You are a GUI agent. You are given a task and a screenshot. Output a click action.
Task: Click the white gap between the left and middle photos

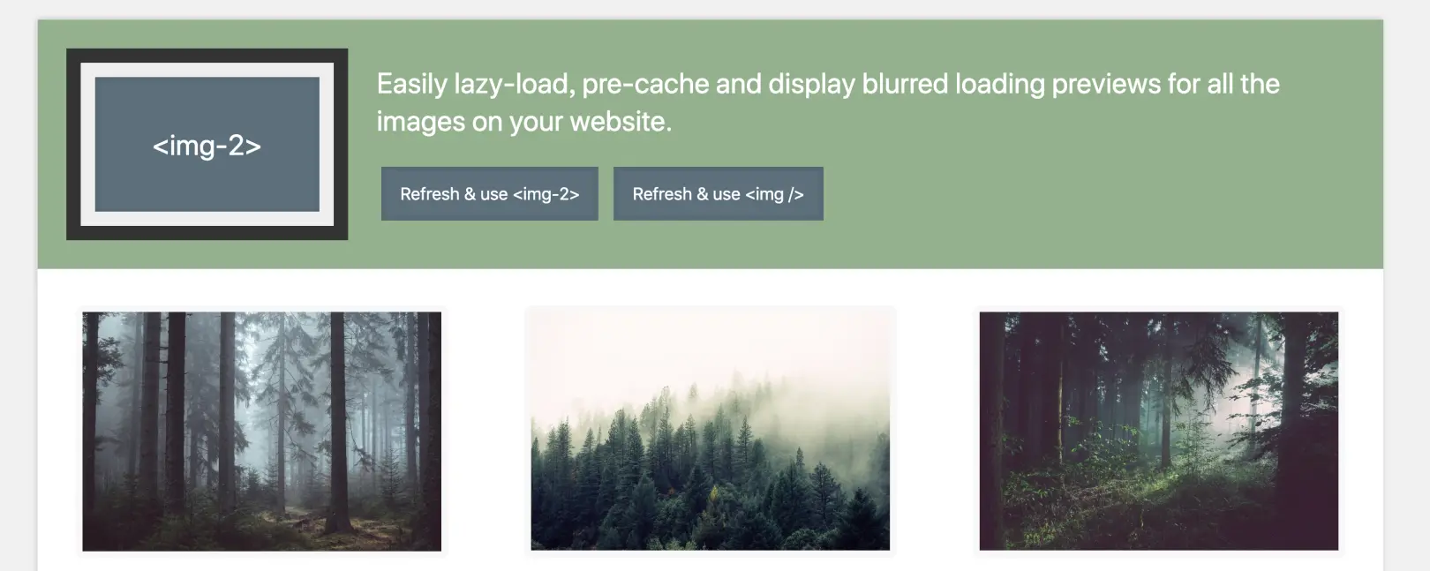point(485,432)
